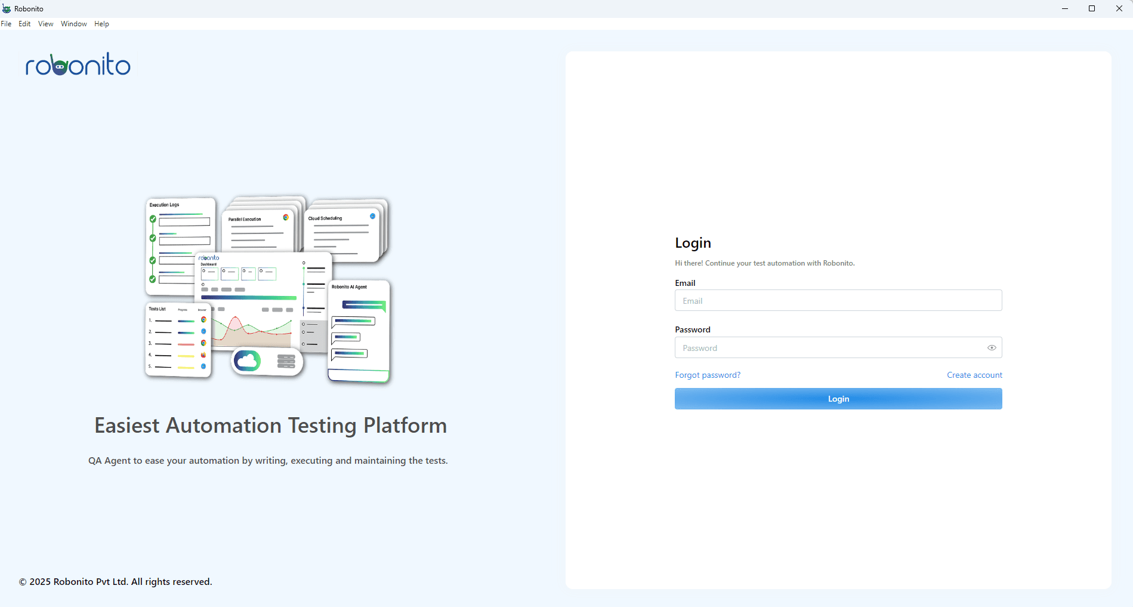Click the 'QA Agent to ease your automation' tagline
The height and width of the screenshot is (607, 1133).
pos(268,461)
